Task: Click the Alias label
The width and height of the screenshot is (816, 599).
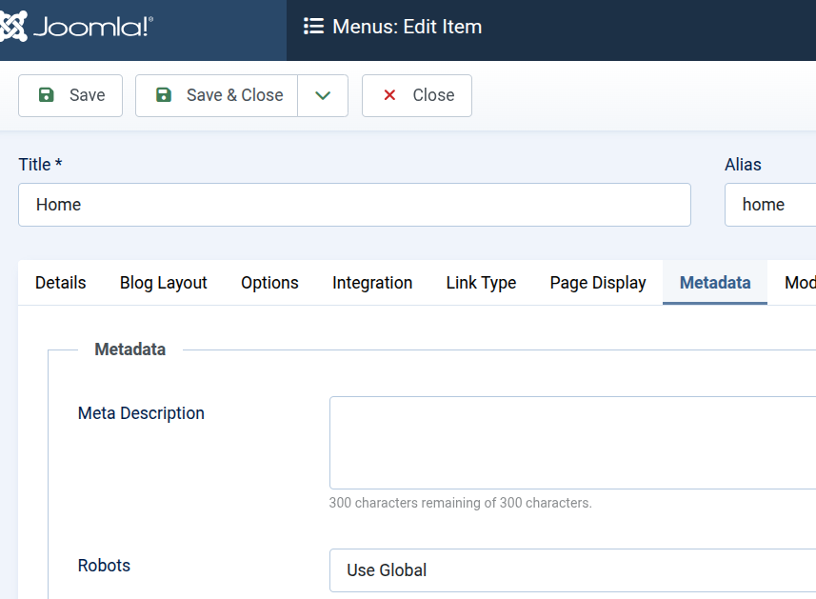Action: click(743, 165)
